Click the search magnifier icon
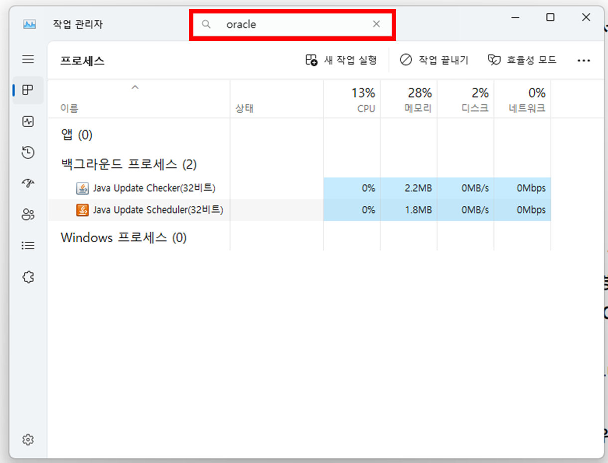The height and width of the screenshot is (463, 608). coord(206,24)
